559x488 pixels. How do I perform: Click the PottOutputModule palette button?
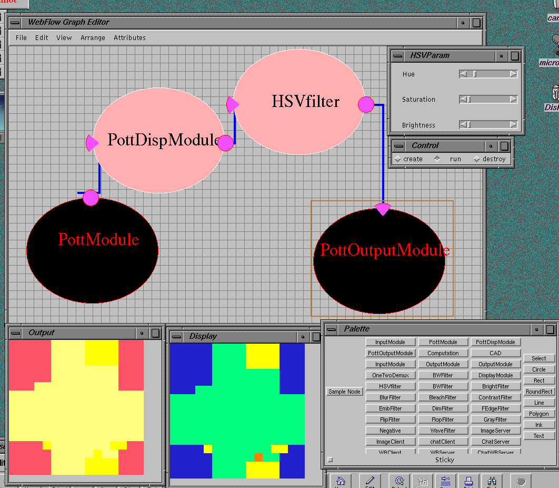[391, 353]
